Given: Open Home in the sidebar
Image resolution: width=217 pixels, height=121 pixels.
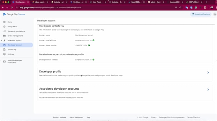Looking at the screenshot, I should (10, 22).
